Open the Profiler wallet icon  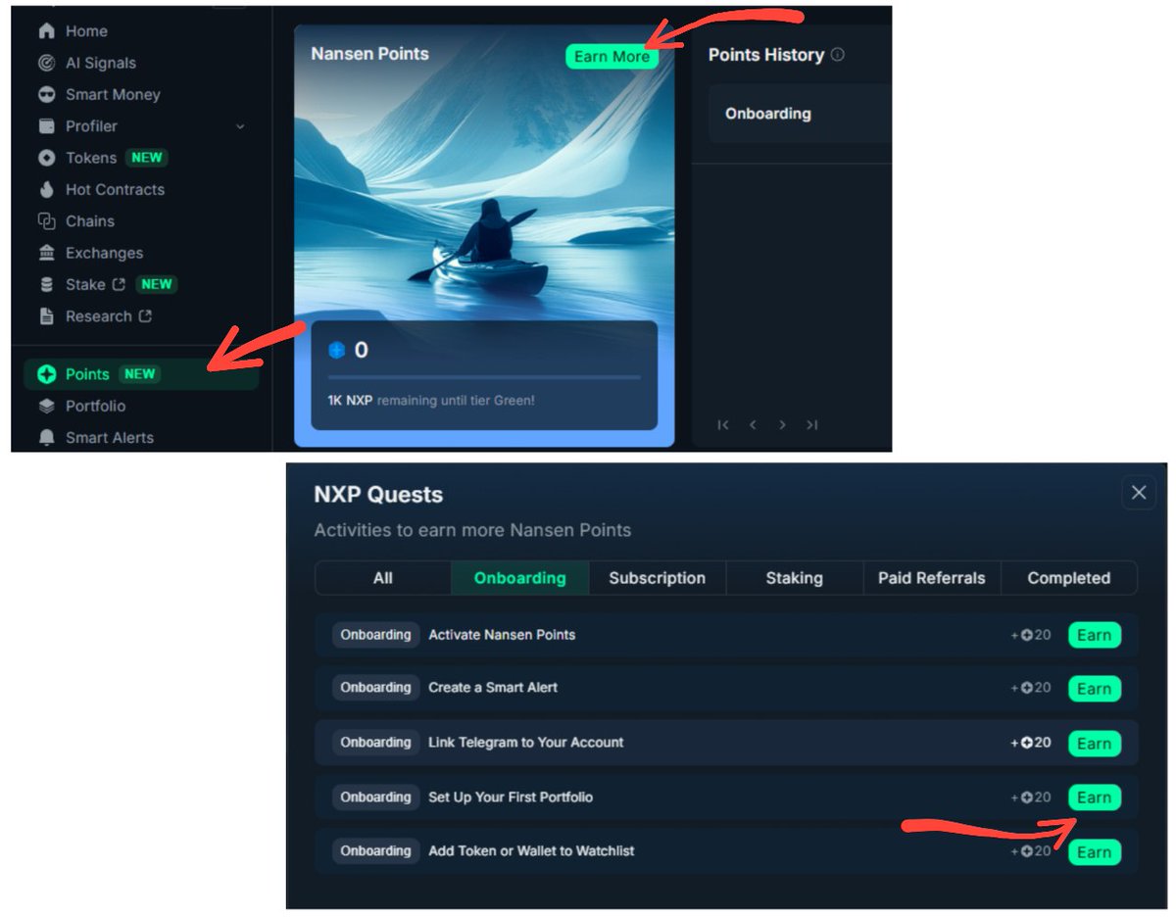point(46,126)
